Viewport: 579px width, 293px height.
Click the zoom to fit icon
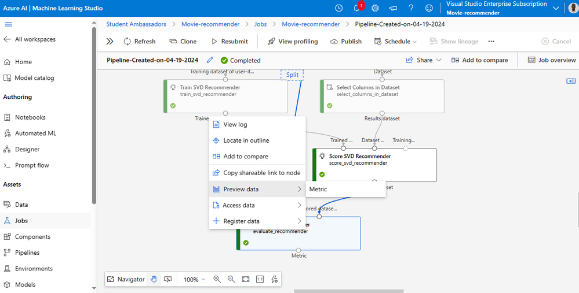click(x=246, y=279)
